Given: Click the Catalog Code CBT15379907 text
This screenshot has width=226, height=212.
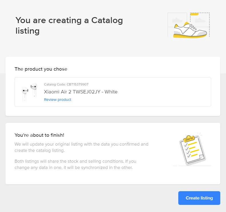Looking at the screenshot, I should [66, 84].
